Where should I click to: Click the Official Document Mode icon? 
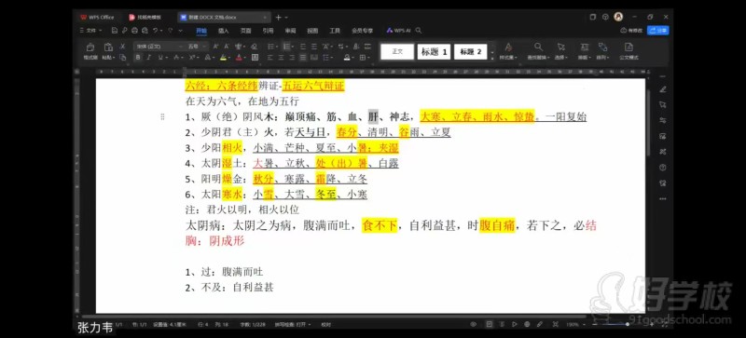629,47
